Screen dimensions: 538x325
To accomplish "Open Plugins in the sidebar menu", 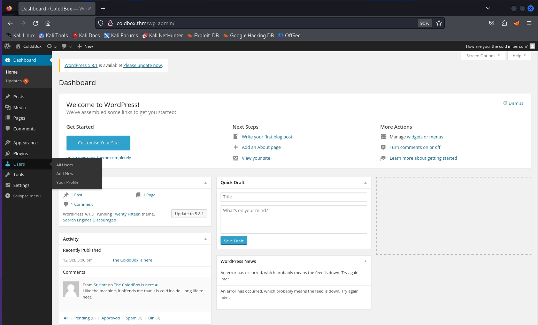I will pyautogui.click(x=21, y=153).
